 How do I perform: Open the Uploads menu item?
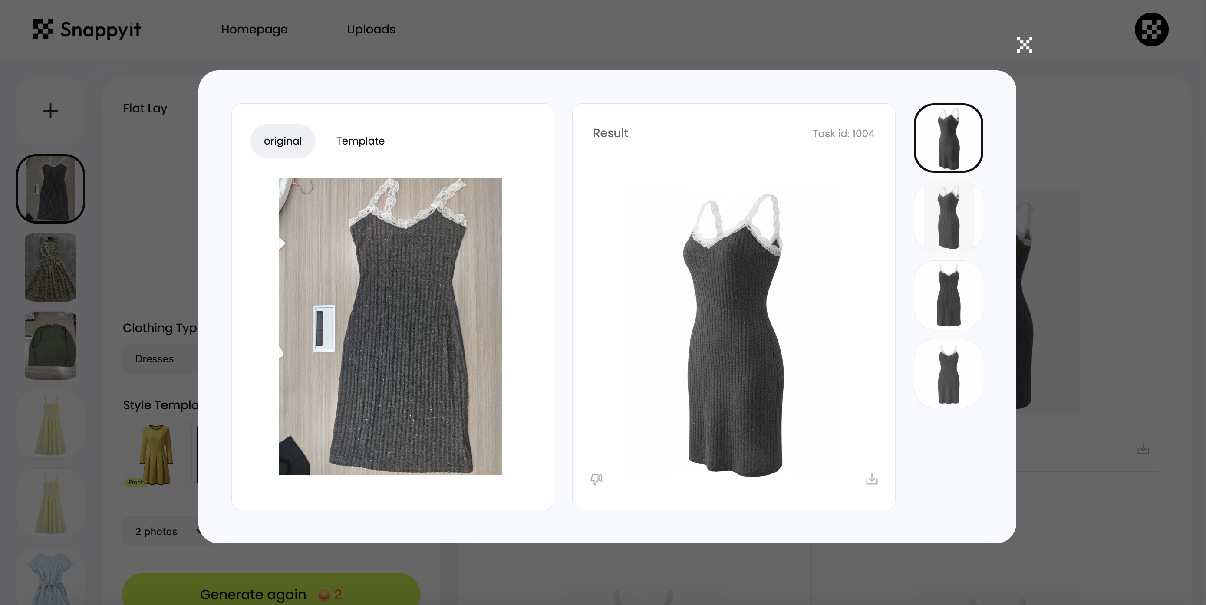tap(371, 30)
